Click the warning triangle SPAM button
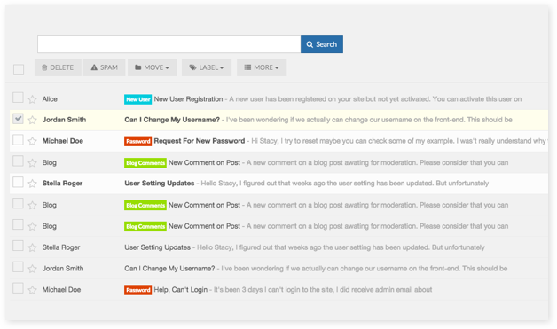Screen dimensions: 557x329 coord(104,67)
